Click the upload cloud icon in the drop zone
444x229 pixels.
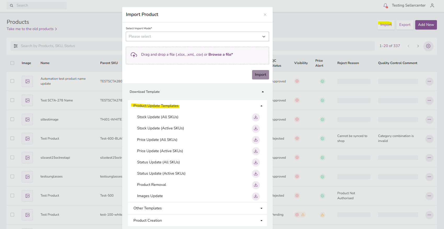click(x=134, y=55)
